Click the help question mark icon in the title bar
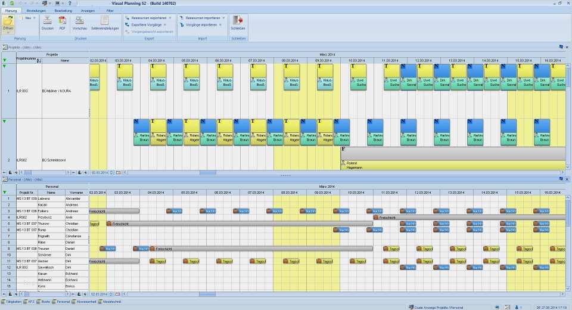 (x=70, y=3)
